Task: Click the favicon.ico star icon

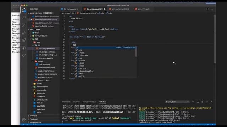Action: (x=34, y=93)
